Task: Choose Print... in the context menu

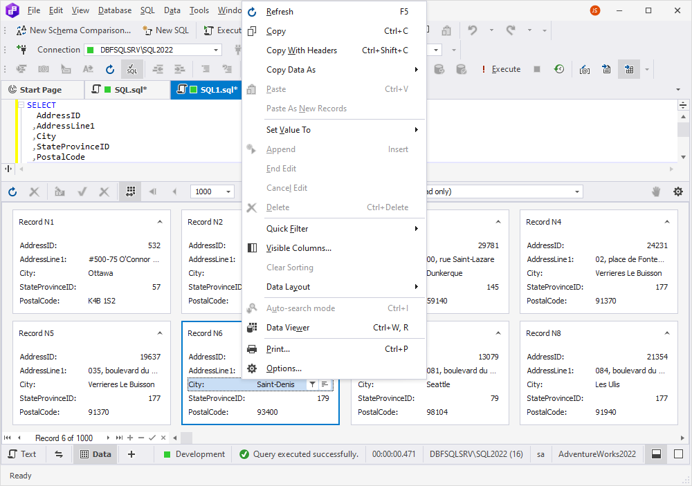Action: (334, 349)
